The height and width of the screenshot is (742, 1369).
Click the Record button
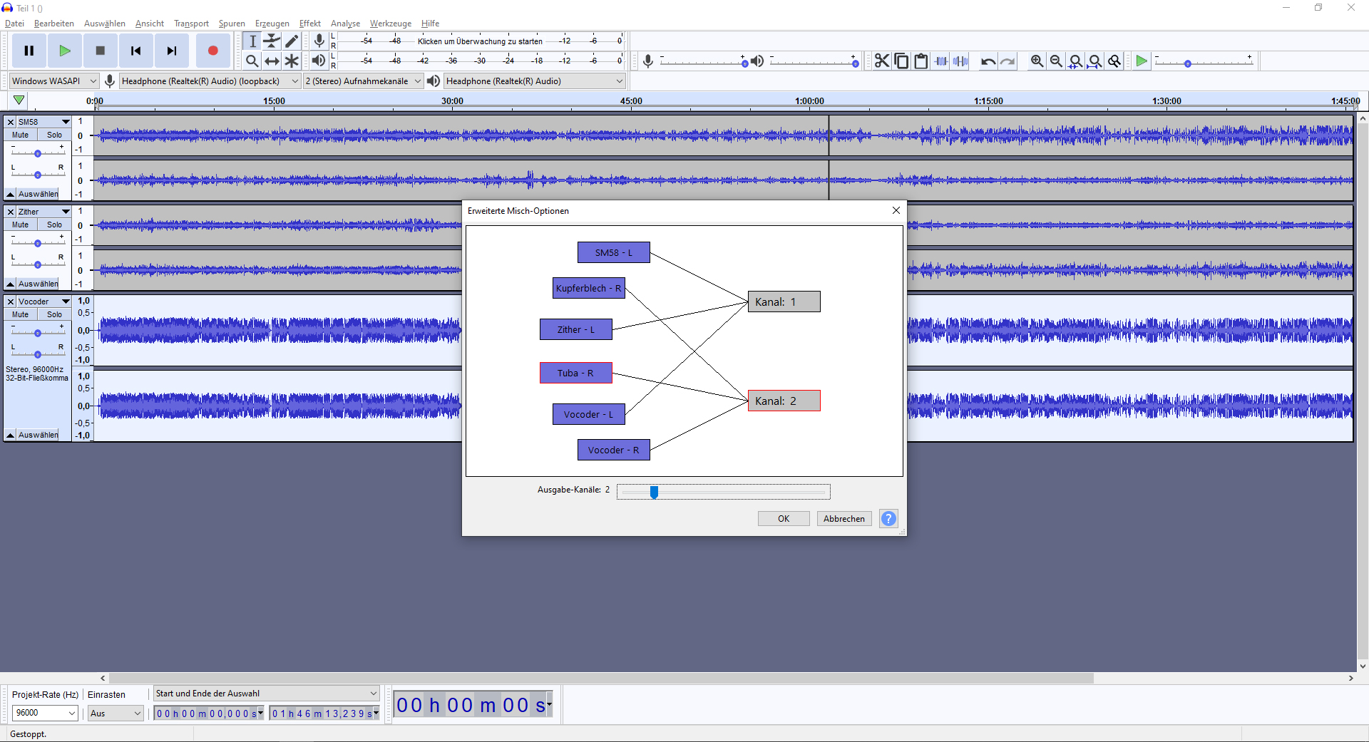click(x=212, y=51)
